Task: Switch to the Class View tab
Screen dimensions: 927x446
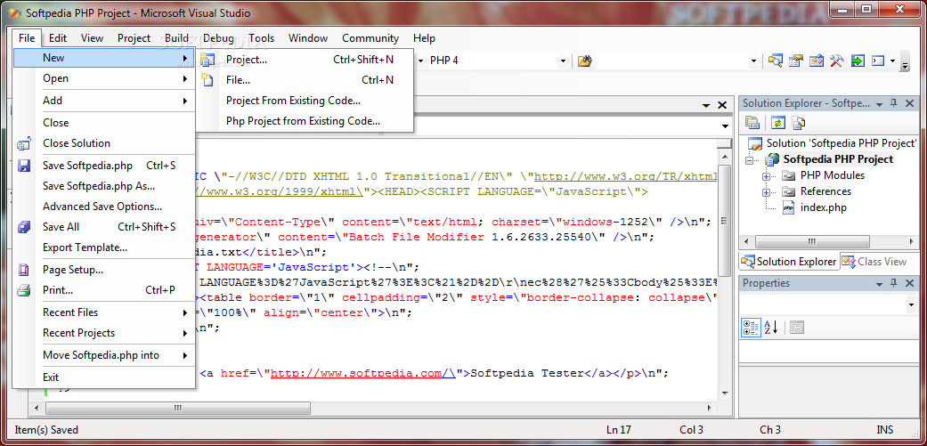Action: (875, 261)
